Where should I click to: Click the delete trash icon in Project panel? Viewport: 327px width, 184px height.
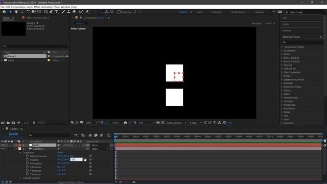[34, 123]
